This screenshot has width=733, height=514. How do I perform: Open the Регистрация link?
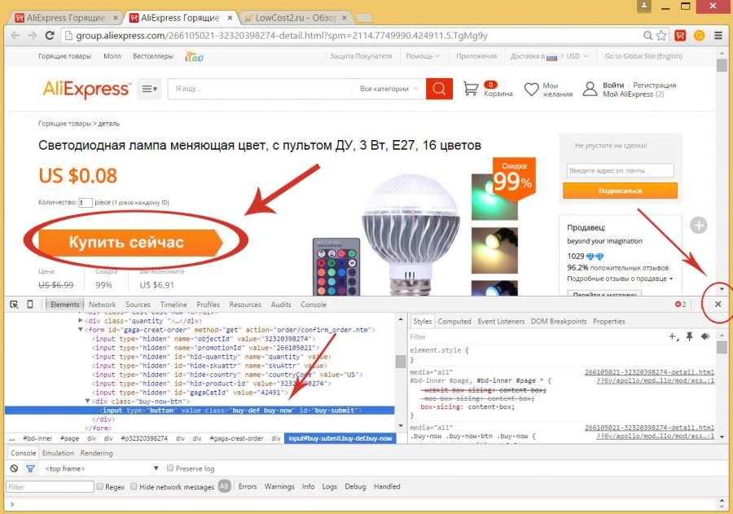click(655, 85)
